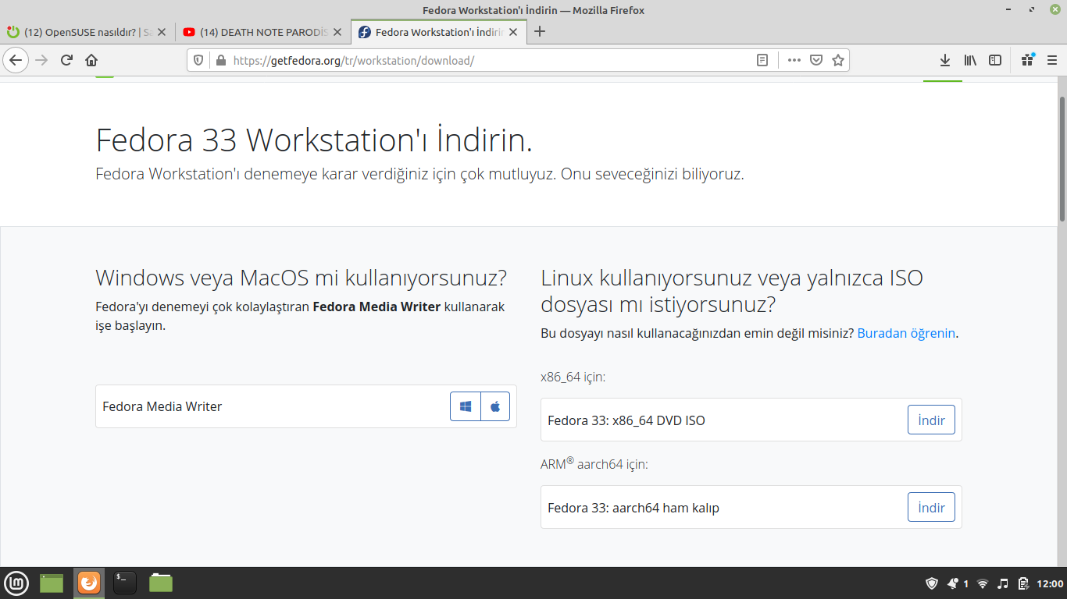Open the Firefox hamburger menu
Viewport: 1067px width, 599px height.
(x=1052, y=60)
